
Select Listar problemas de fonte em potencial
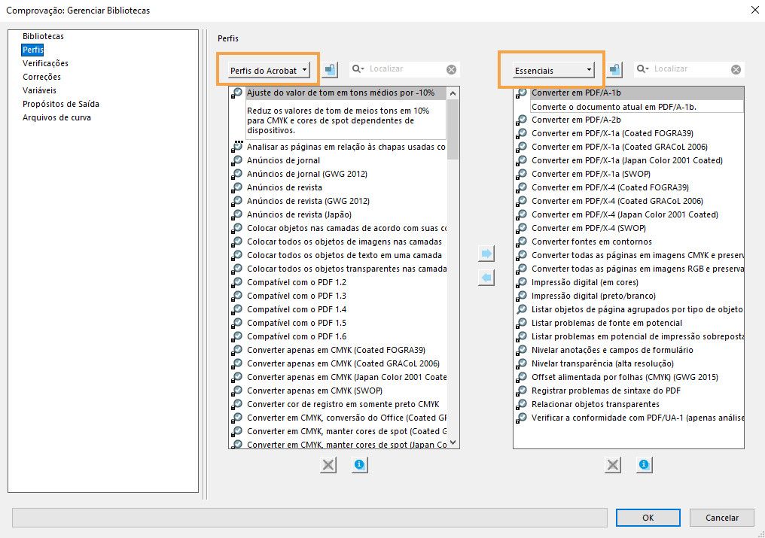(x=606, y=323)
